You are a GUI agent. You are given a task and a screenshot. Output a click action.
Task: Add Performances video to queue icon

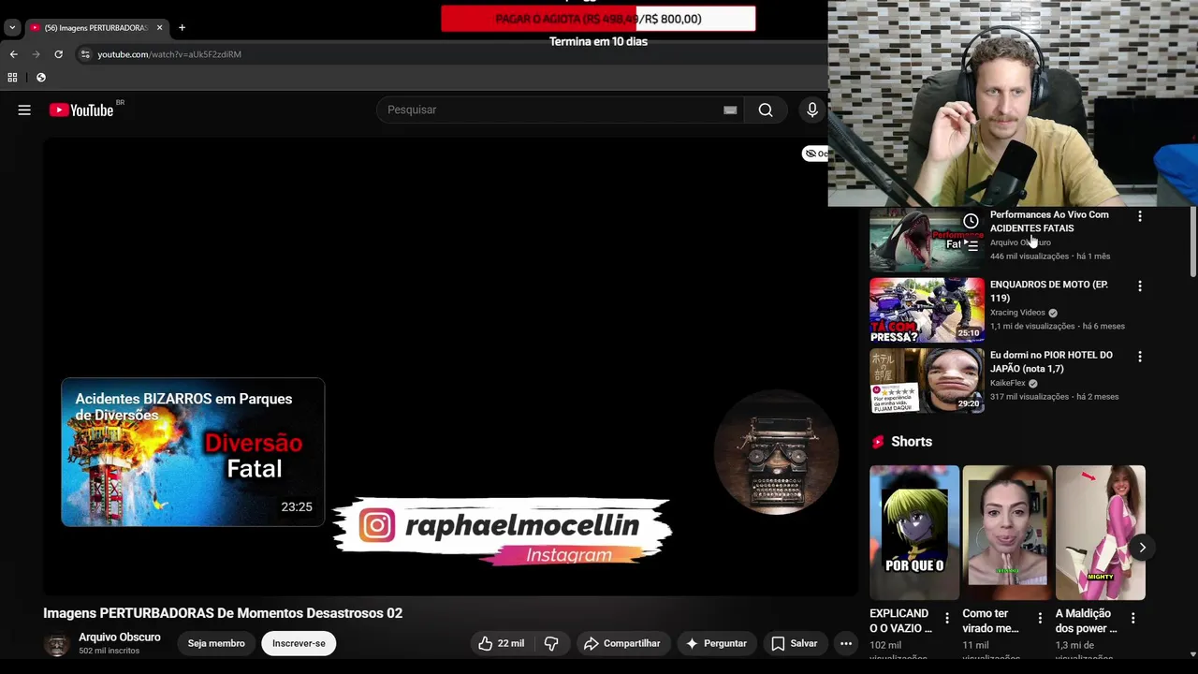click(972, 246)
